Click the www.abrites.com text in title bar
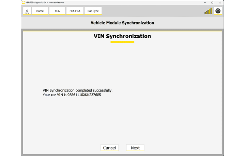245x156 pixels. click(x=57, y=2)
